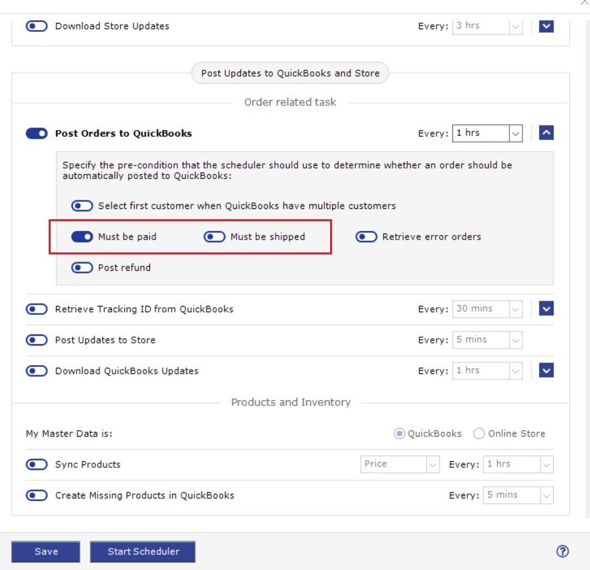
Task: Click the Start Scheduler button
Action: coord(143,552)
